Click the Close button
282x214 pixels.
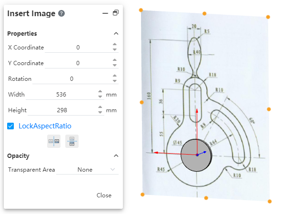[104, 195]
